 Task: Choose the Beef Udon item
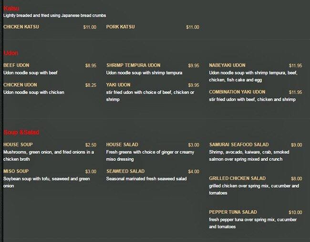click(x=16, y=65)
